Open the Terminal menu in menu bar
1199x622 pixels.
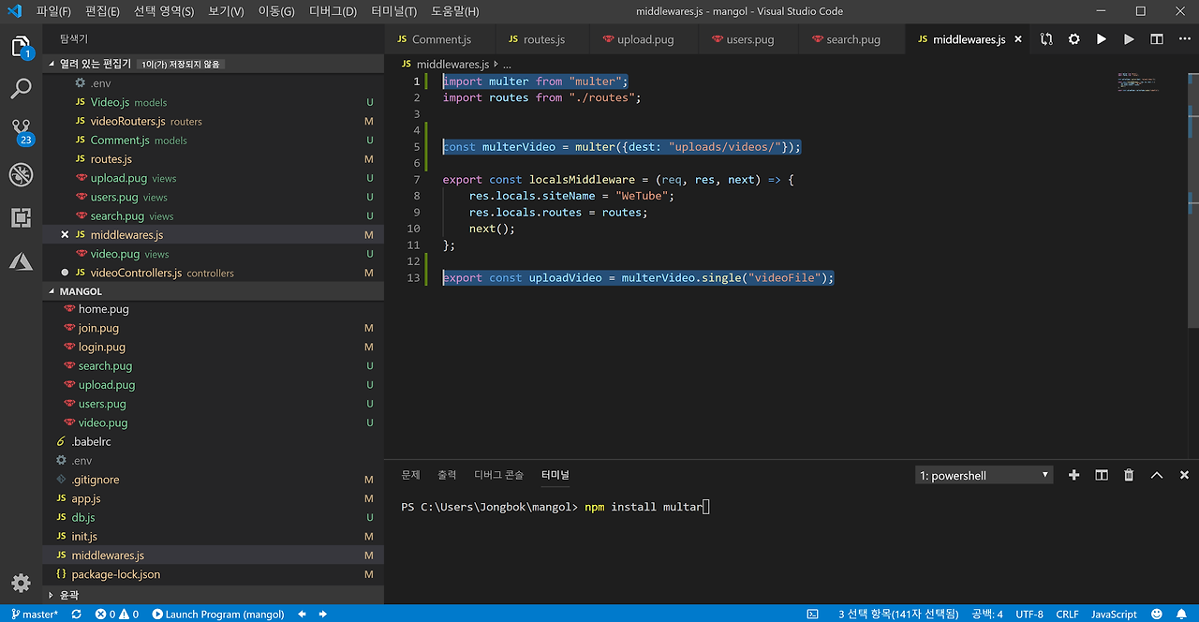coord(392,11)
